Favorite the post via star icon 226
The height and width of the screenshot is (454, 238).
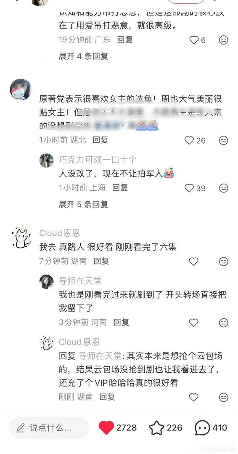(156, 427)
